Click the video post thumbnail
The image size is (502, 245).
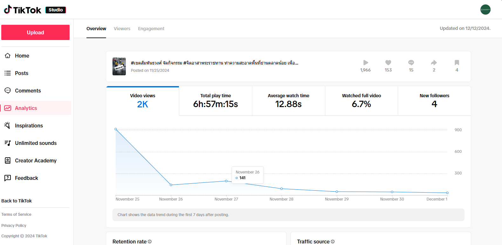coord(119,66)
